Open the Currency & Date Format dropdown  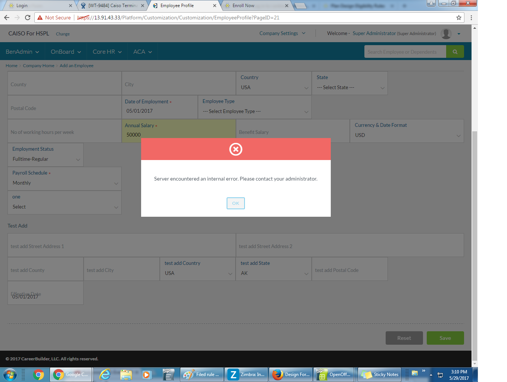(407, 135)
